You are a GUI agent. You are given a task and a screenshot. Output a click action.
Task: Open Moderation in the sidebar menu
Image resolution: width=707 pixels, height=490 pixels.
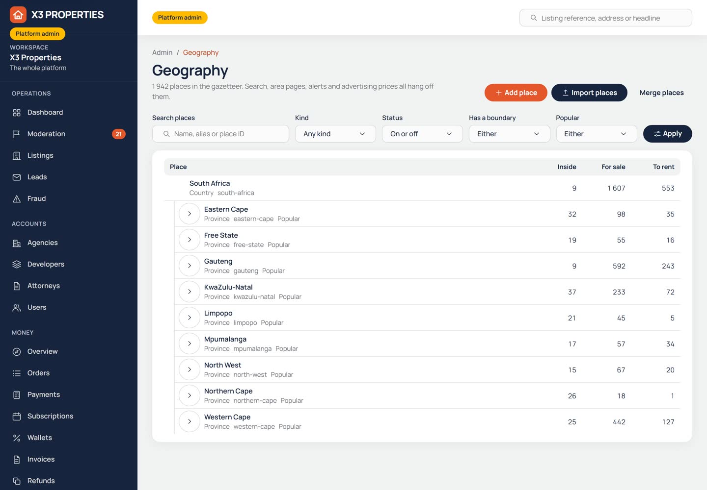69,134
